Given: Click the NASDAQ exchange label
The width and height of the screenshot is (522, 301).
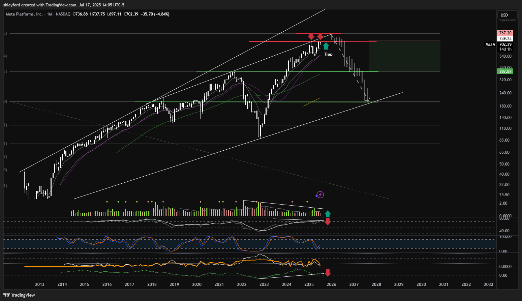Looking at the screenshot, I should pos(63,14).
